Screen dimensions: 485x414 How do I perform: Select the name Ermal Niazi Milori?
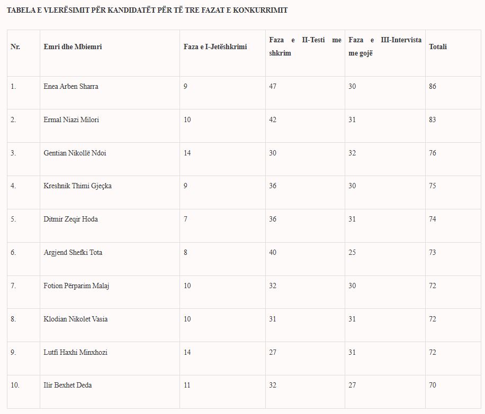(71, 120)
